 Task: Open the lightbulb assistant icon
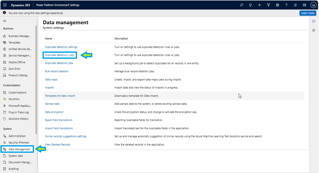point(250,5)
